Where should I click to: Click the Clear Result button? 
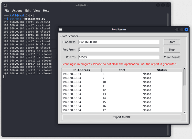(172, 57)
